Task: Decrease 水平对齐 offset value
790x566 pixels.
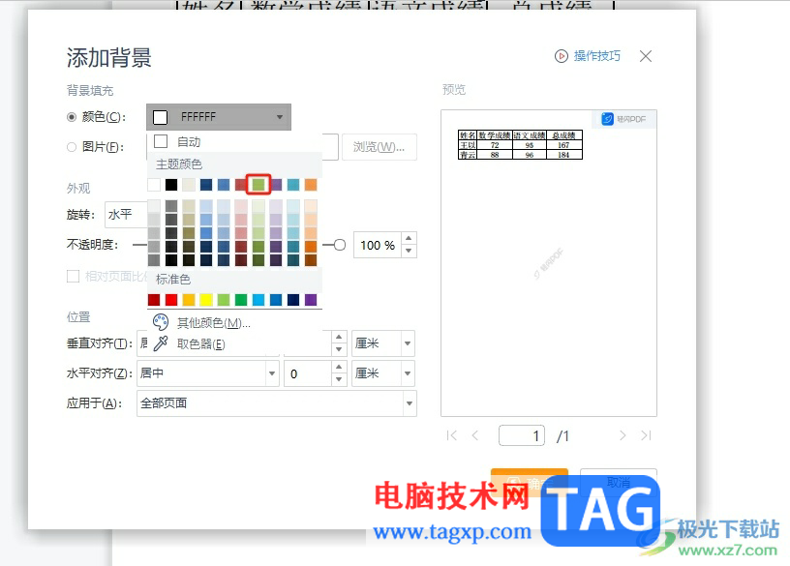Action: (x=339, y=379)
